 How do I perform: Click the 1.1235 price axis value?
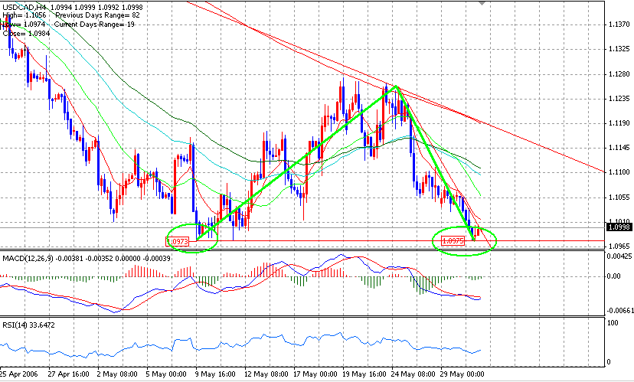tap(619, 99)
